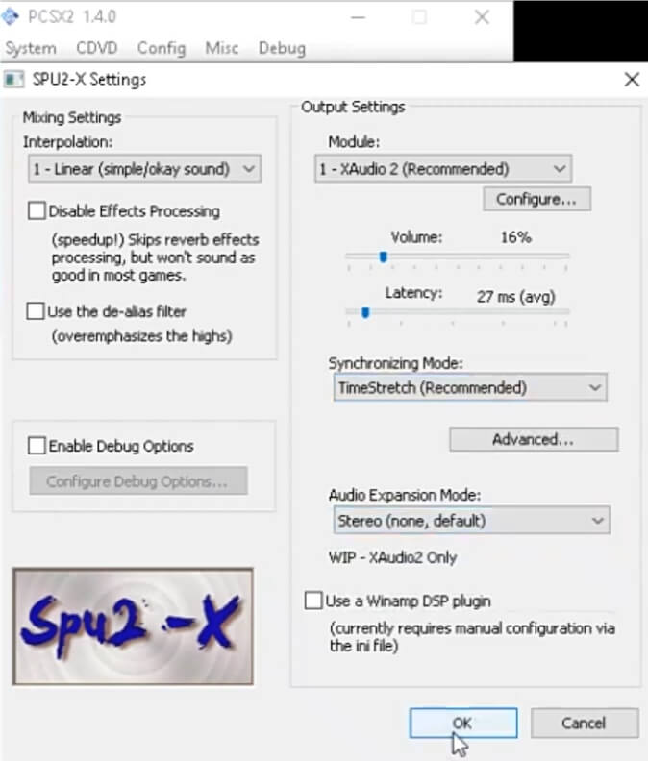Close the SPU2-X Settings dialog

tap(632, 79)
